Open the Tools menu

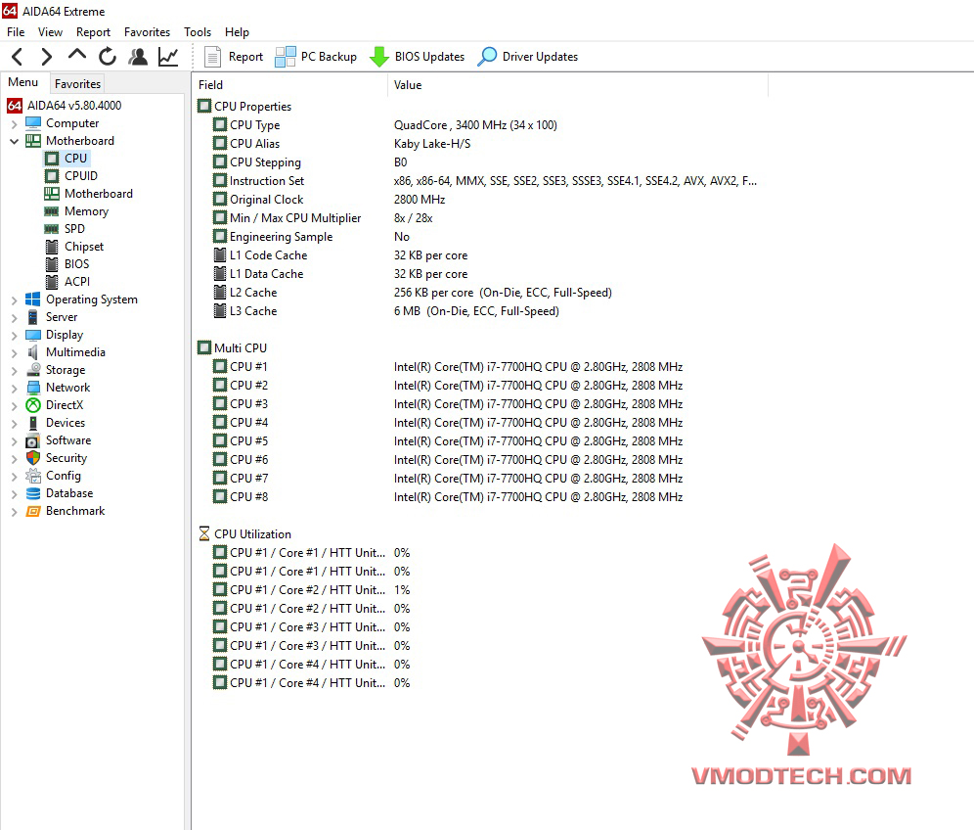(198, 31)
